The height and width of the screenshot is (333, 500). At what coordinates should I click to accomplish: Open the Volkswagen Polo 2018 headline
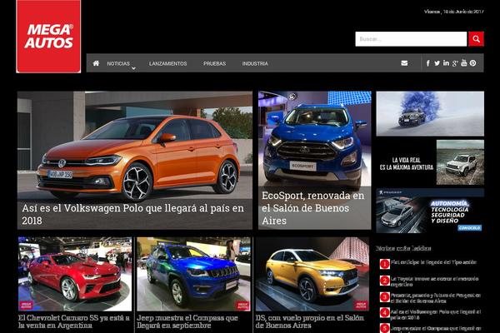(x=133, y=214)
